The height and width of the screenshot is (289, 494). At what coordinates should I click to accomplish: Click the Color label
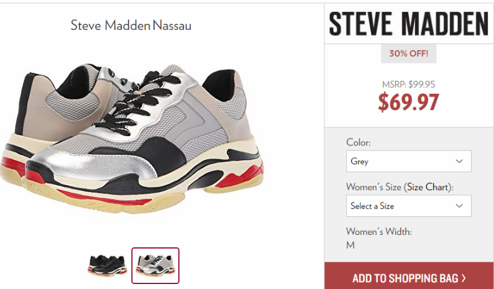pos(359,142)
